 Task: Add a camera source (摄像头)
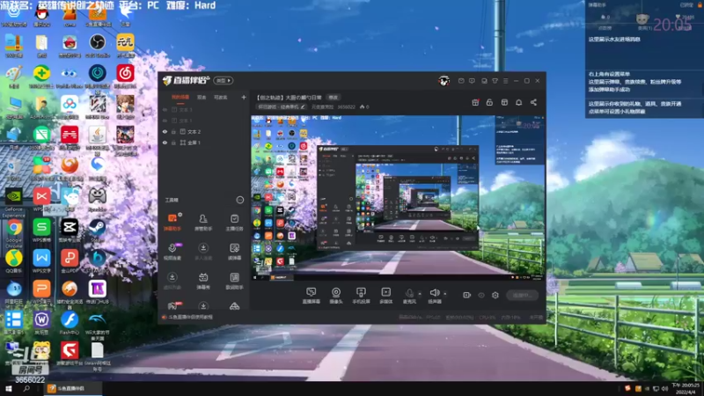(x=336, y=296)
